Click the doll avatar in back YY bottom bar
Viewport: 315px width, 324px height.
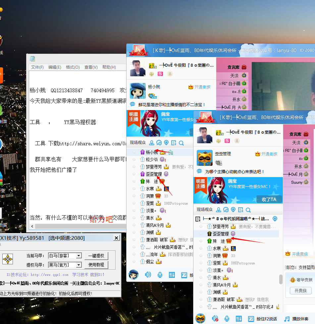pos(133,275)
